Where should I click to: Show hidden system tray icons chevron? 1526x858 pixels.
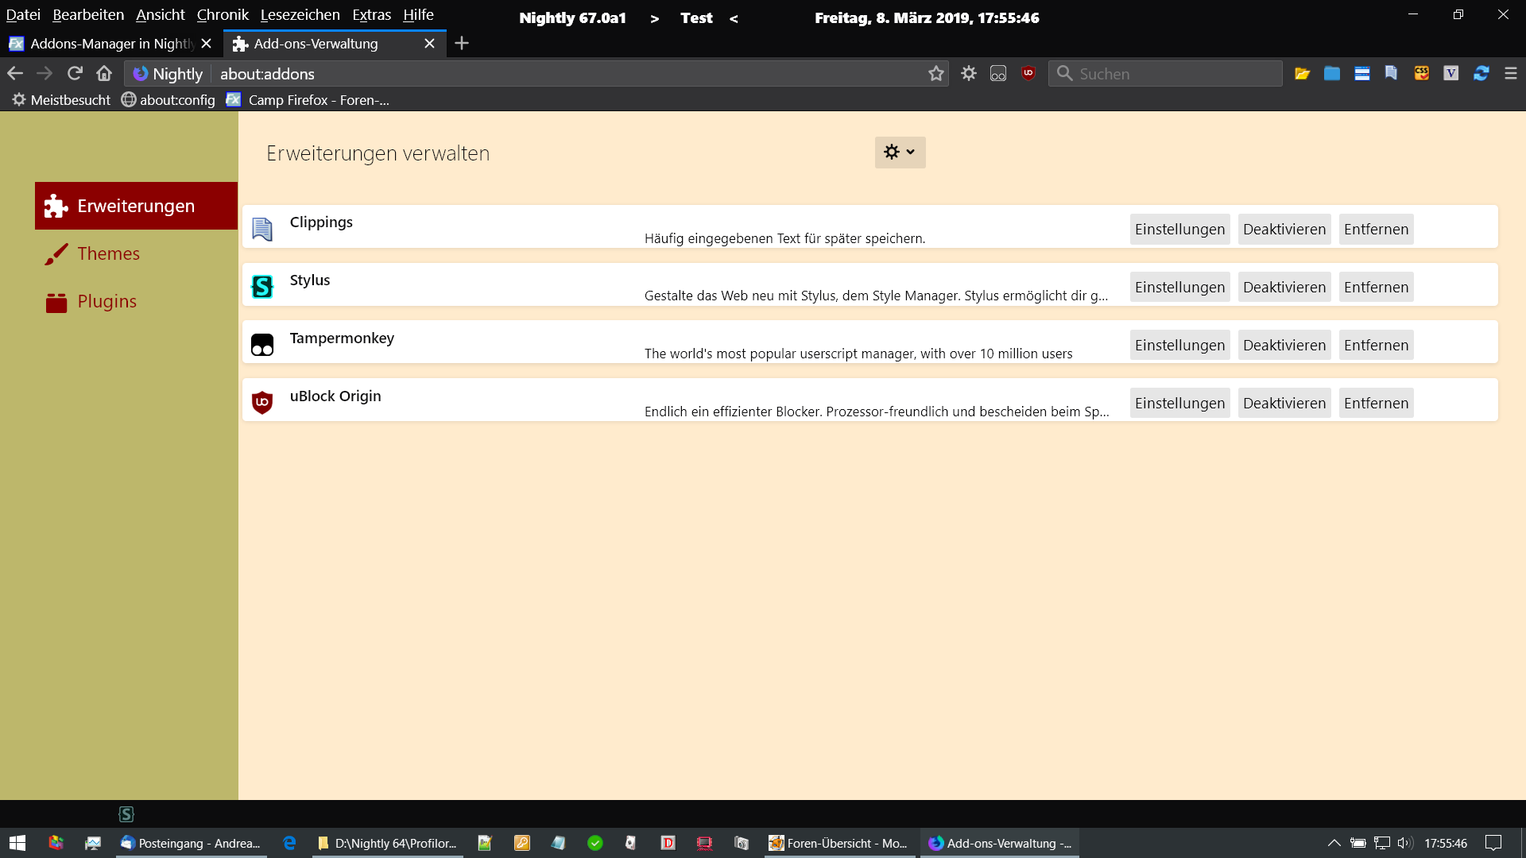(1334, 843)
